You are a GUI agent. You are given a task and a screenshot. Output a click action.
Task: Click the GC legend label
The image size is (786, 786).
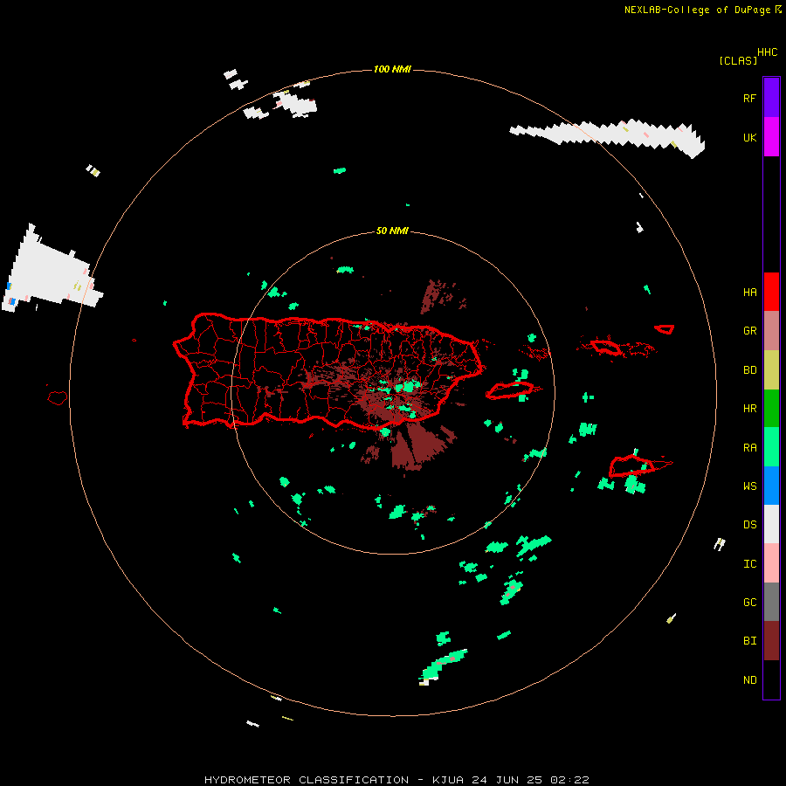[749, 603]
